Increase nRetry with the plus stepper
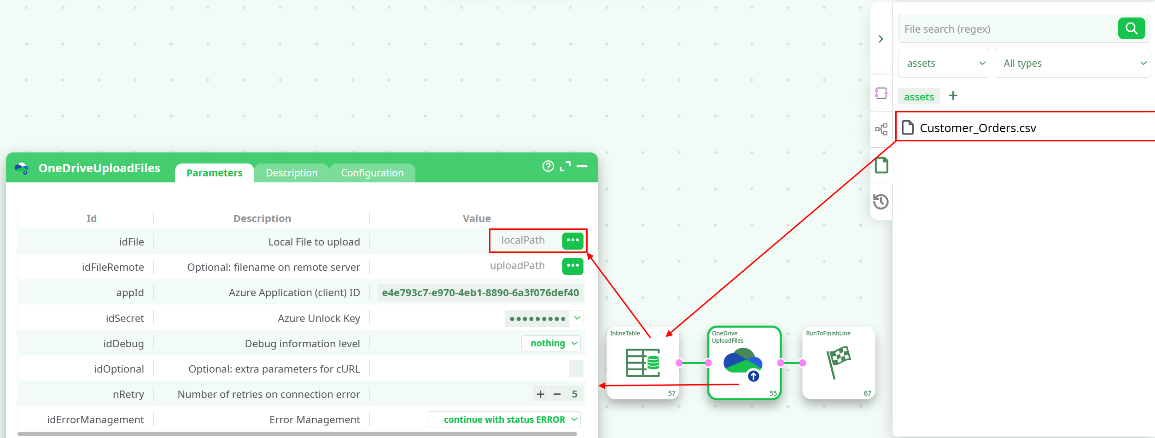1155x438 pixels. [540, 394]
